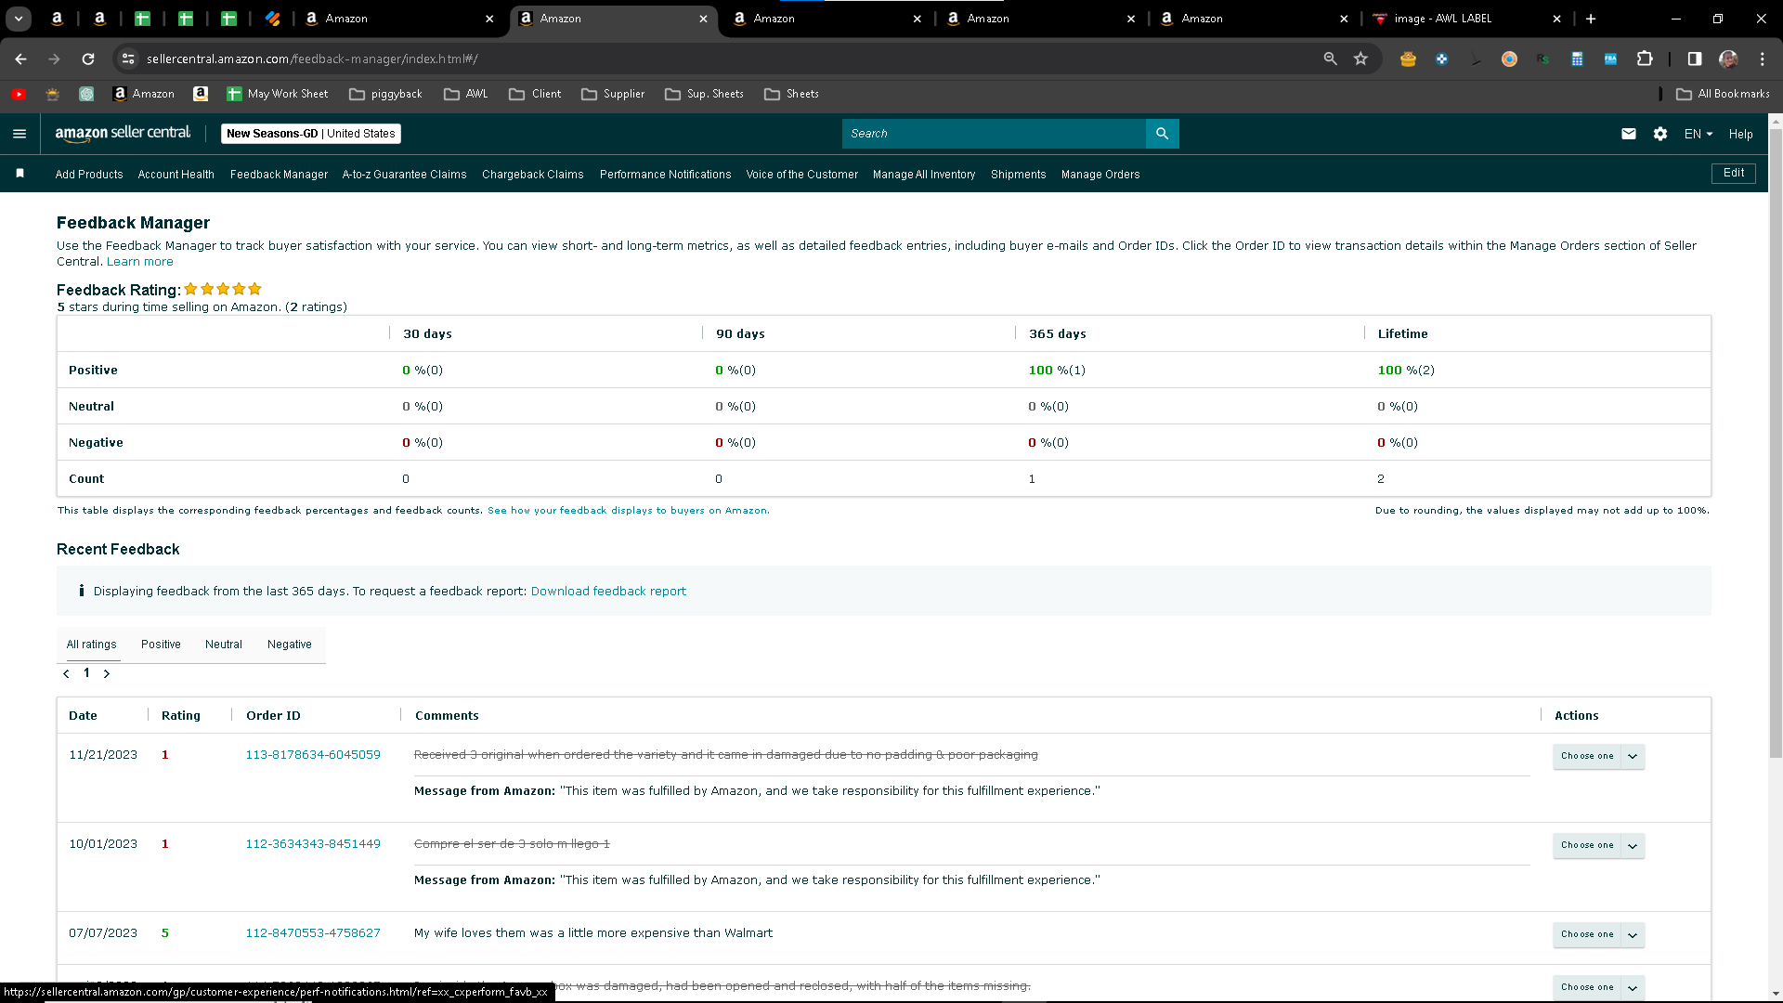Open A-to-z Guarantee Claims menu item

pos(404,175)
